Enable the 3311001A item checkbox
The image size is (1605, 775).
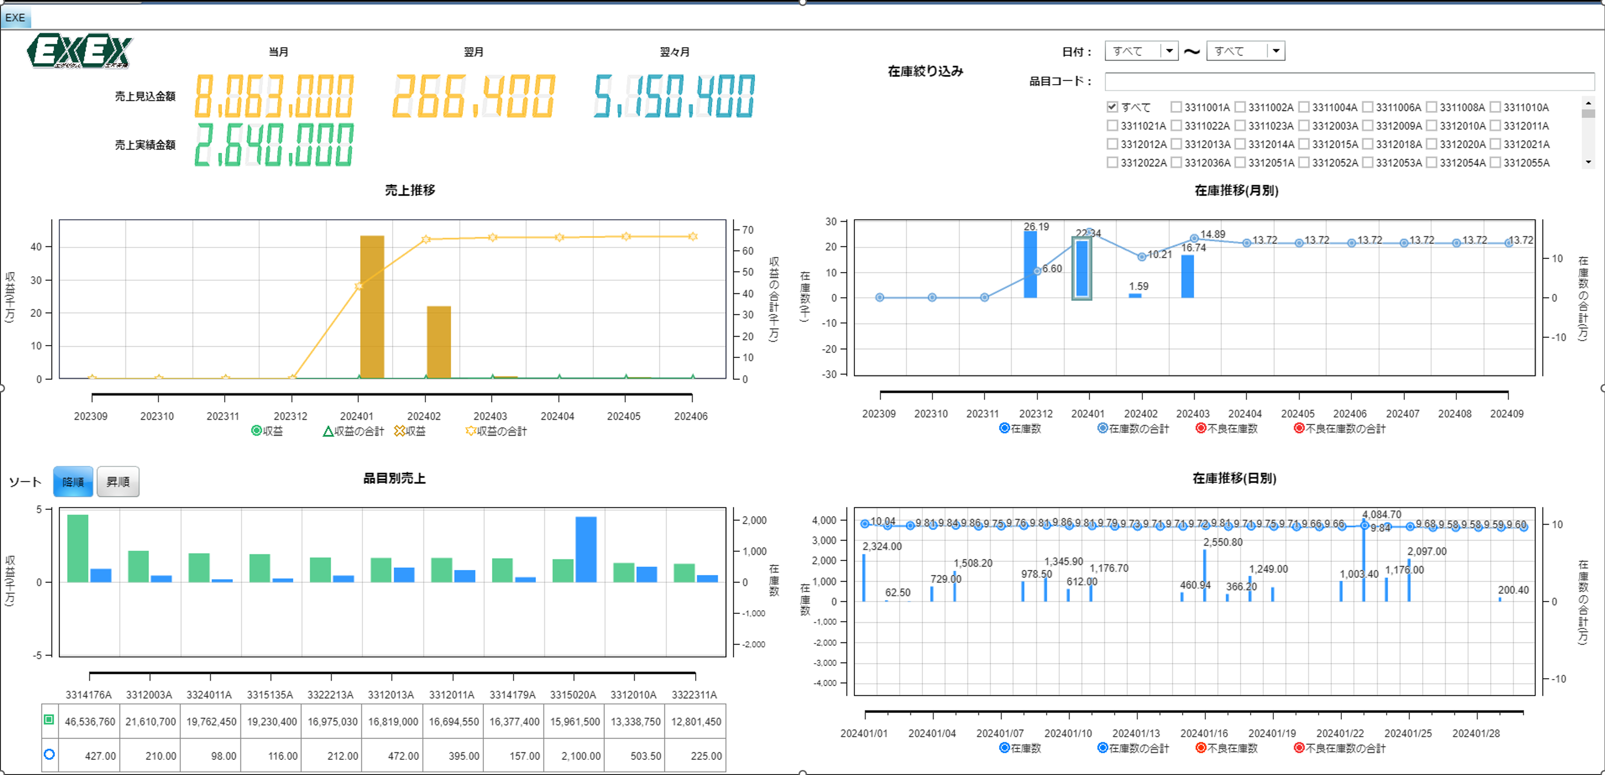tap(1178, 106)
